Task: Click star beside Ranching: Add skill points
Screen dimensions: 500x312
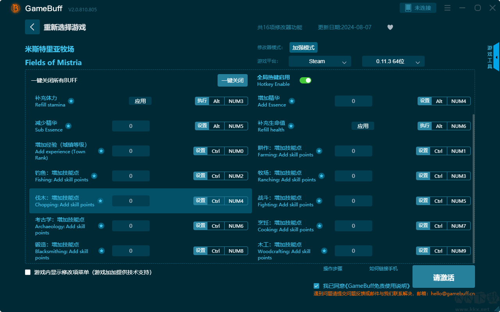Action: (x=321, y=176)
